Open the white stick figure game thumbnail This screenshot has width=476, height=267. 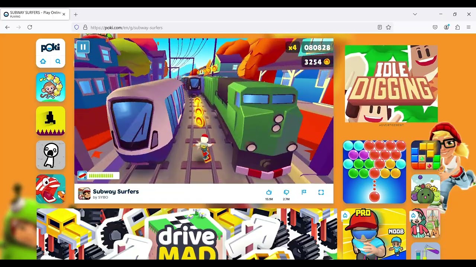(51, 155)
